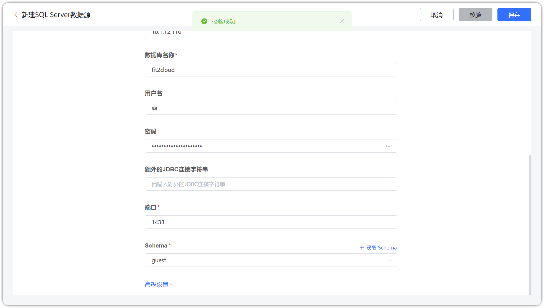Save the data source via 保存 button
544x308 pixels.
[x=514, y=15]
